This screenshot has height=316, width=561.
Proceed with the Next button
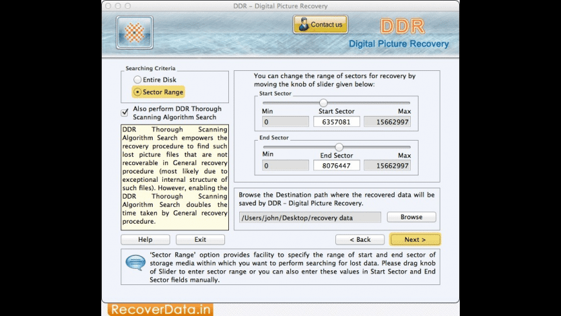pos(415,239)
